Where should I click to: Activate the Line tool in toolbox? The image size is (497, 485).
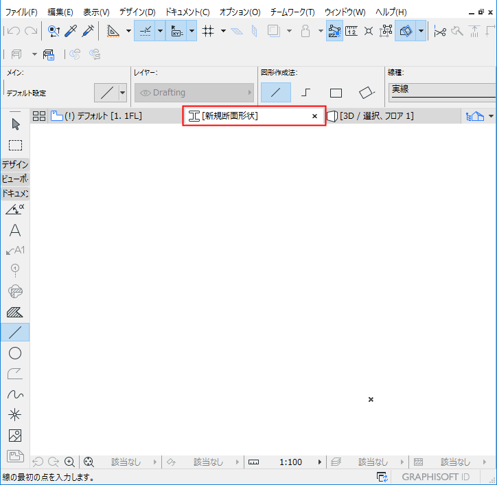point(15,332)
